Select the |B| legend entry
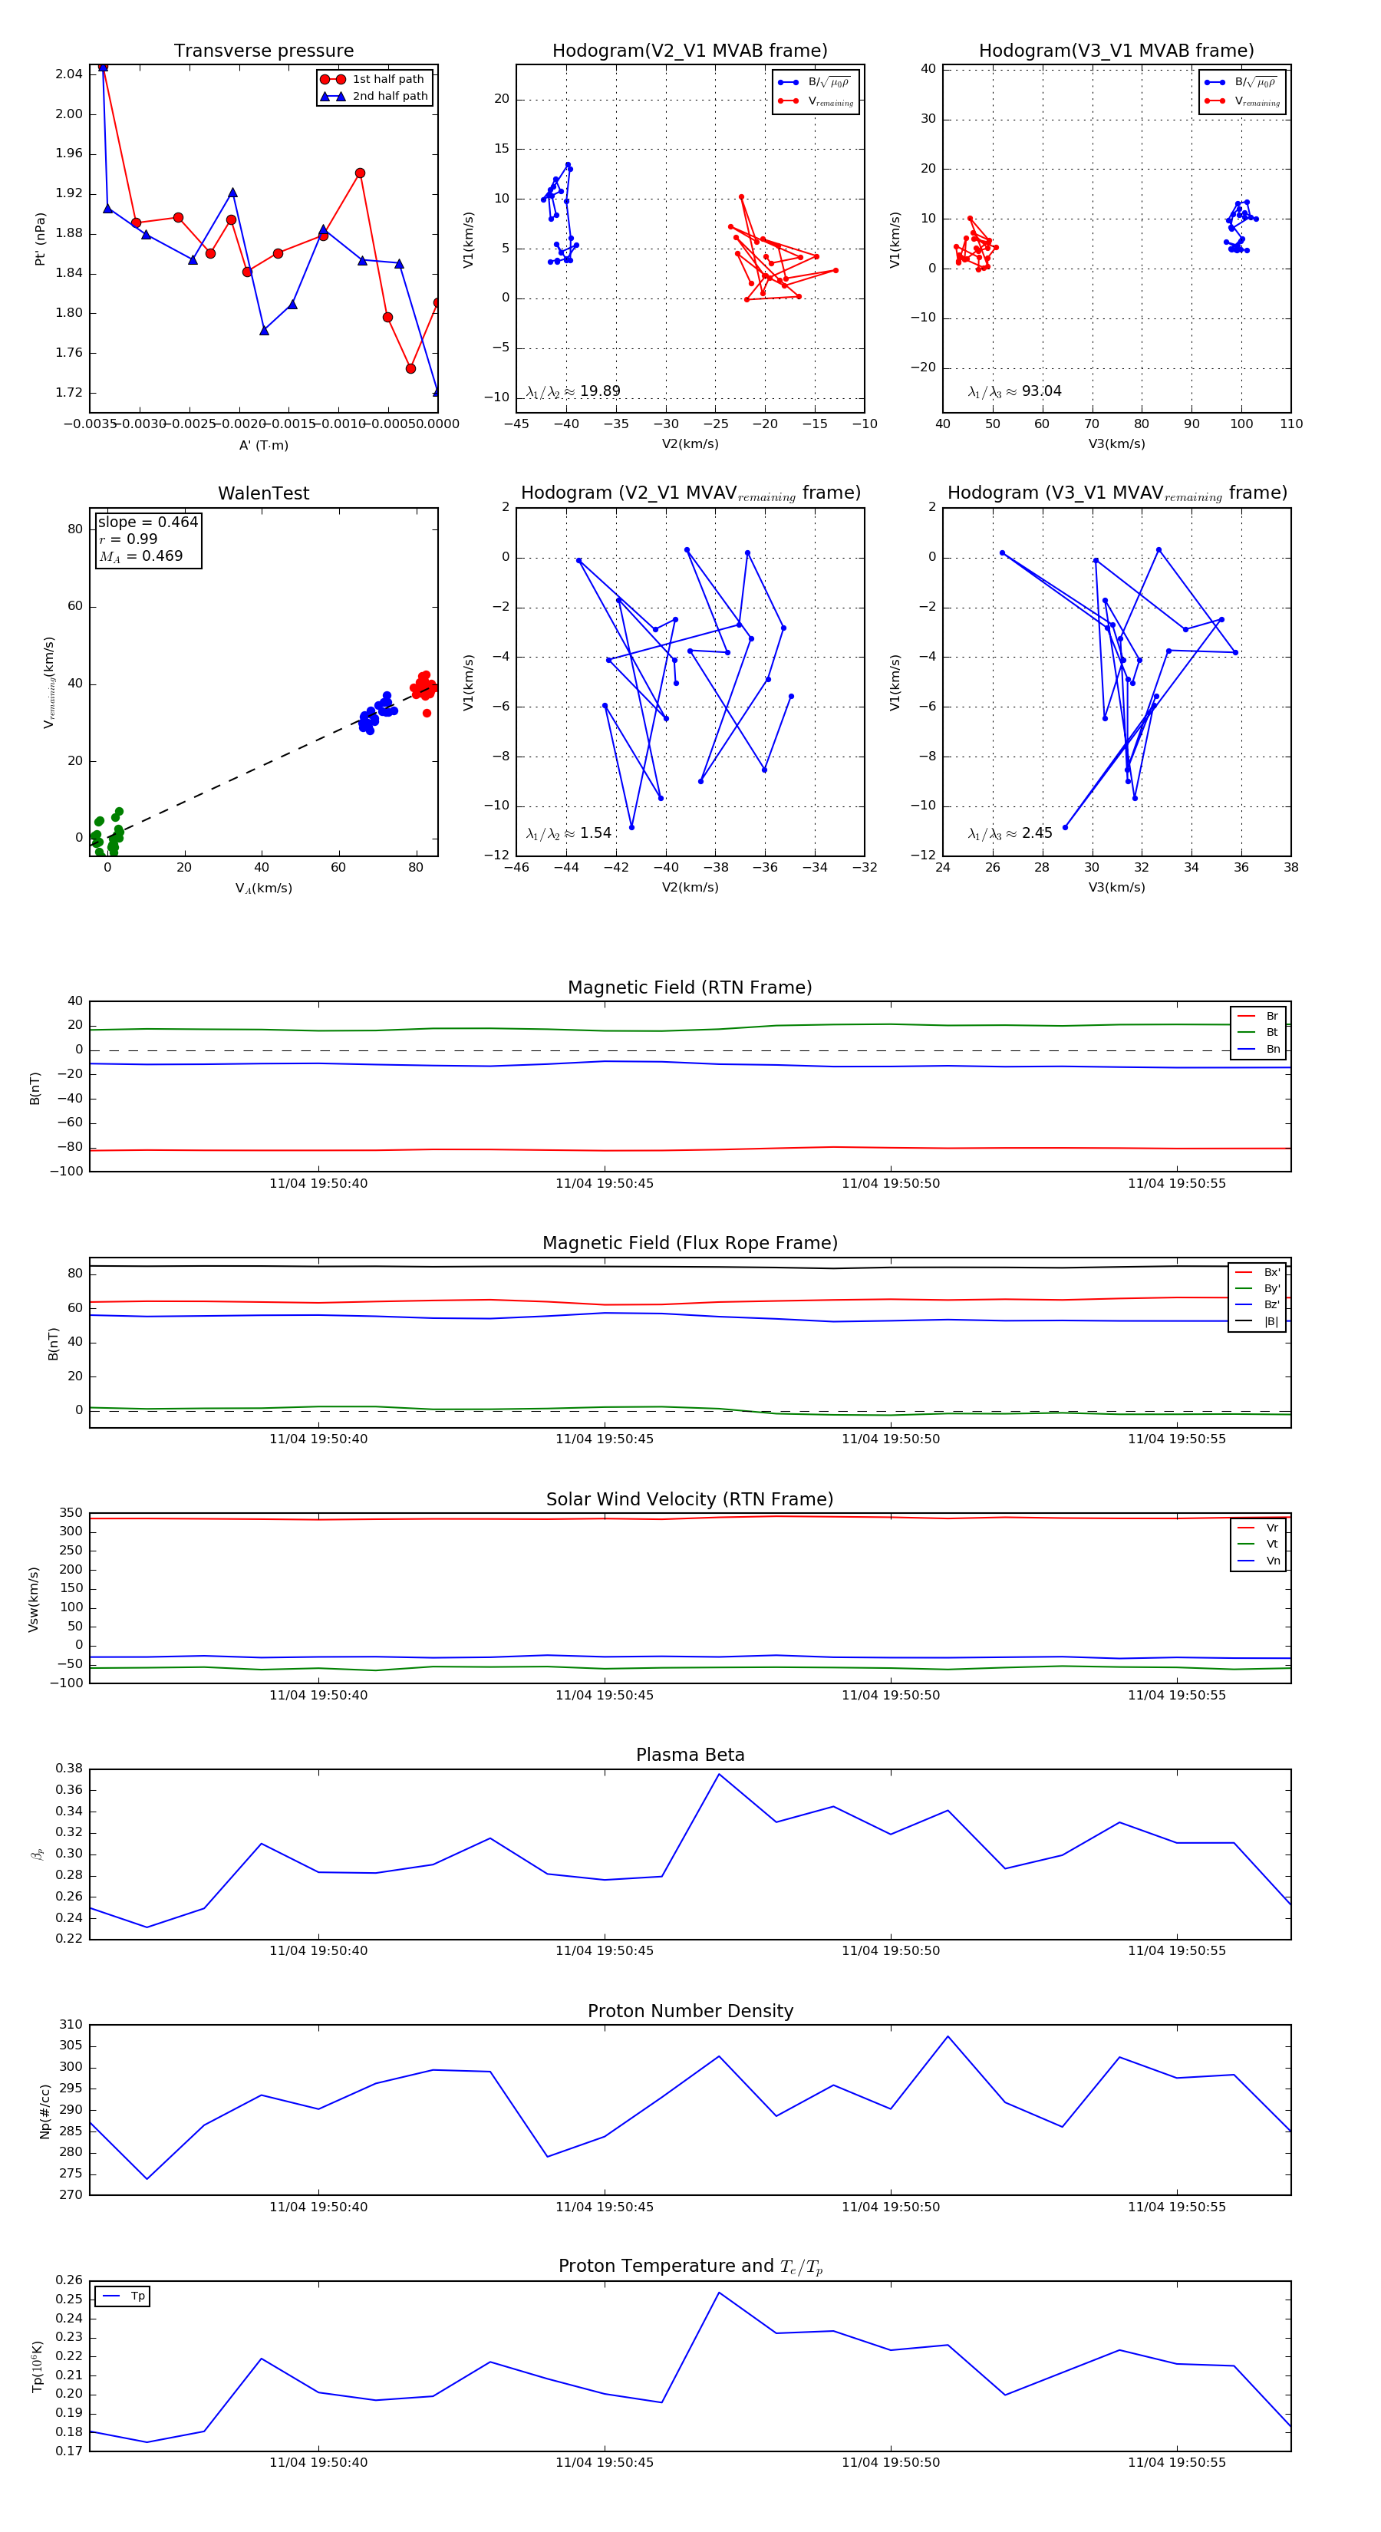Screen dimensions: 1381x2532 (1257, 1321)
